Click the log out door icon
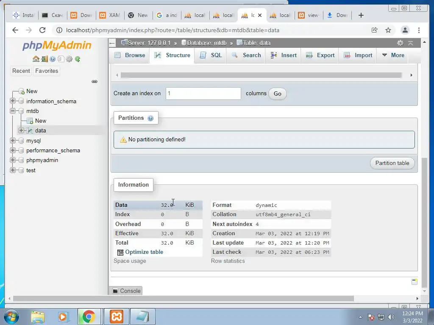Image resolution: width=434 pixels, height=325 pixels. coord(44,59)
